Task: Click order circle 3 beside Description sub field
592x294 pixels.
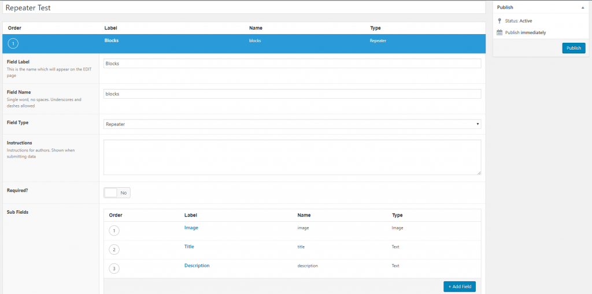Action: click(114, 269)
